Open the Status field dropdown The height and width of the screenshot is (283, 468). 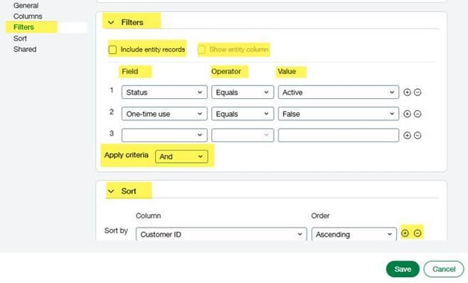[x=165, y=92]
